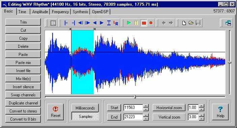Click the horizontal position slider thumb below waveform
237x128 pixels.
click(x=135, y=97)
